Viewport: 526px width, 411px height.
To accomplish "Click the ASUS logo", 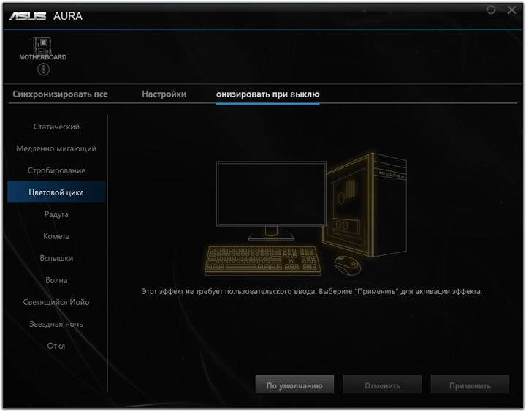I will [x=28, y=16].
